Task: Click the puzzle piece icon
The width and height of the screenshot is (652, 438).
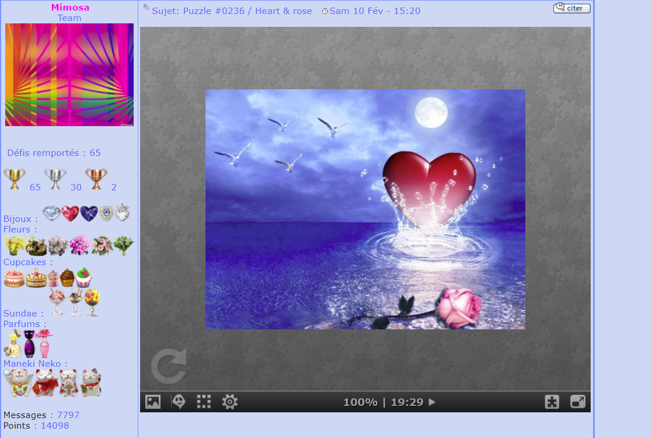Action: click(x=552, y=402)
